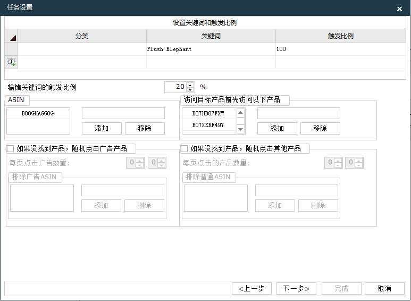Select the 100 trigger ratio cell
Viewport: 411px width, 301px height.
coord(341,49)
